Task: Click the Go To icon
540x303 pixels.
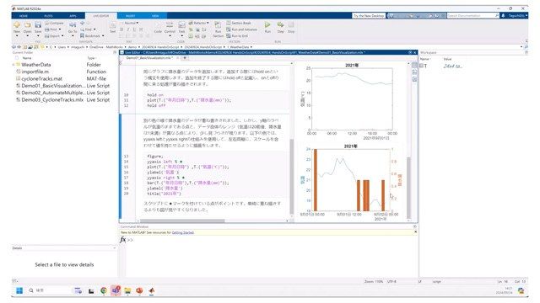Action: point(73,25)
